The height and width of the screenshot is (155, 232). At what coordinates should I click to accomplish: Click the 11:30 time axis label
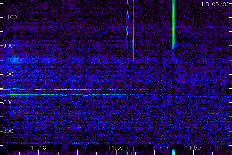point(116,148)
